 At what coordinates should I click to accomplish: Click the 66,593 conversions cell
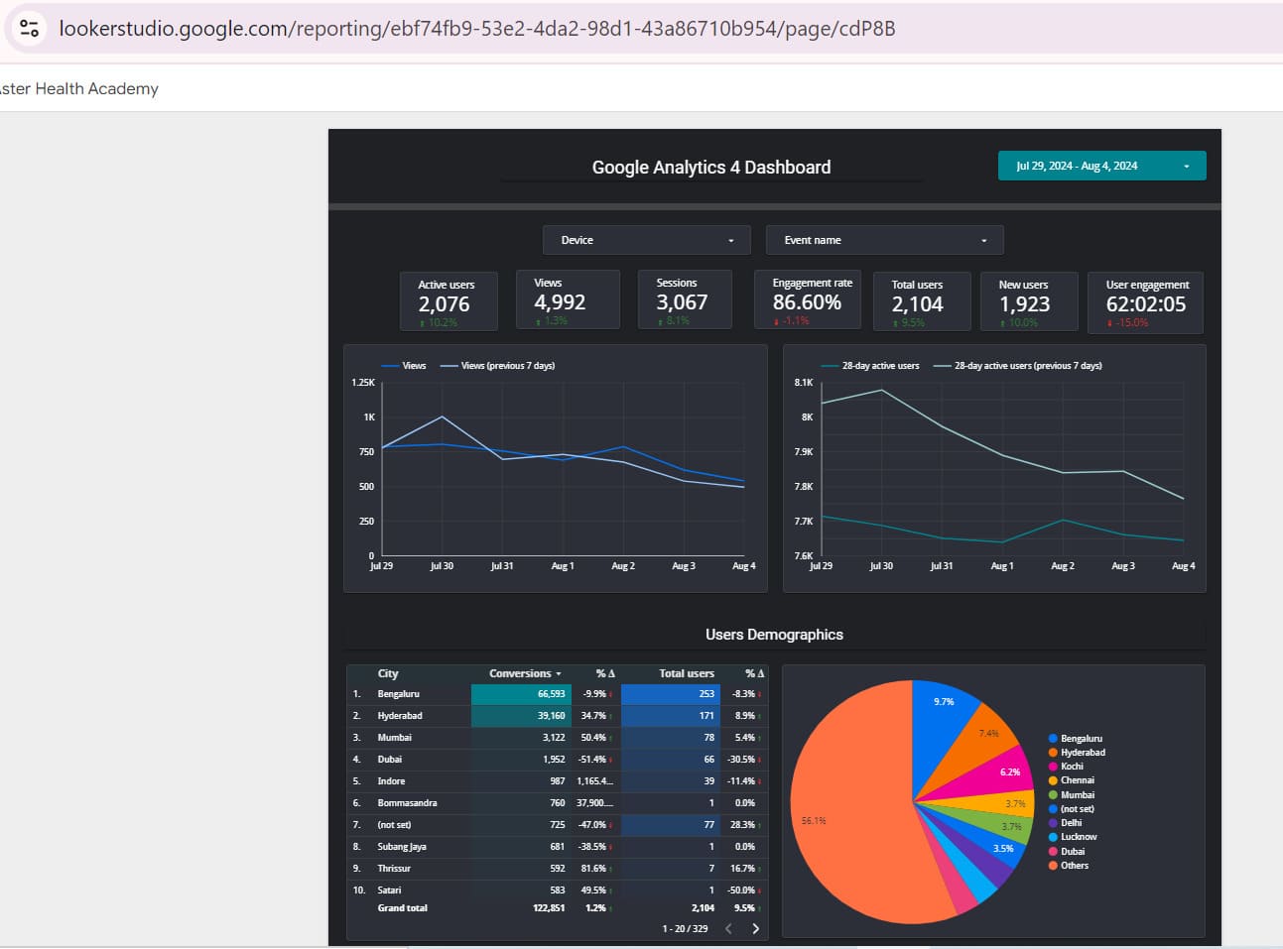[521, 694]
